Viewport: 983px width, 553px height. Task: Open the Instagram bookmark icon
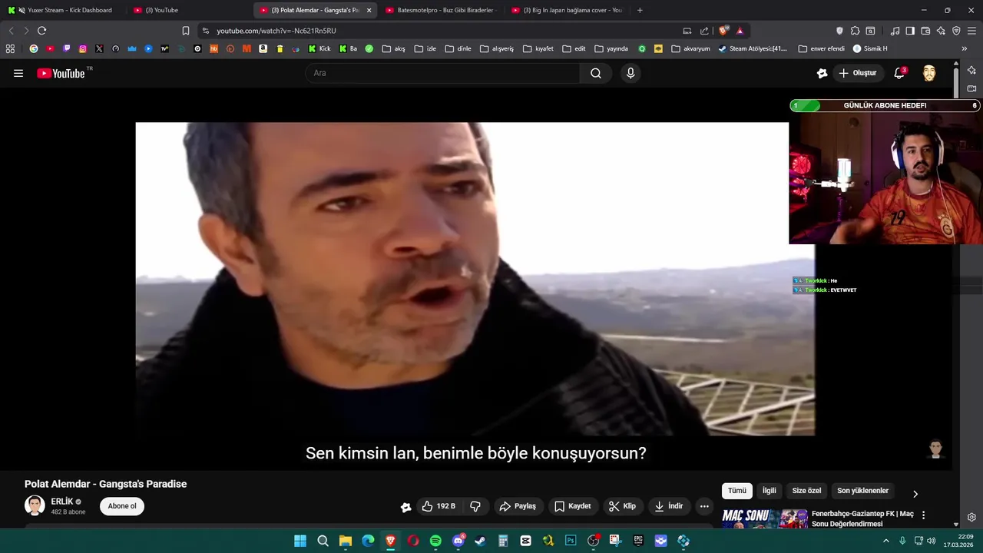click(x=83, y=48)
